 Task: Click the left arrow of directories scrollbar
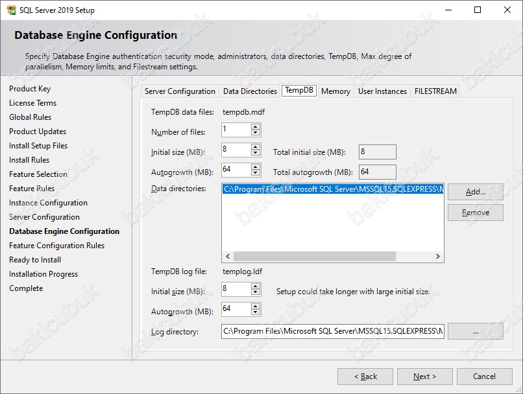(x=228, y=256)
